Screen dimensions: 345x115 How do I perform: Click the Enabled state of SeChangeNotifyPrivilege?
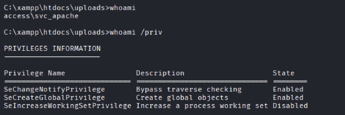coord(288,89)
